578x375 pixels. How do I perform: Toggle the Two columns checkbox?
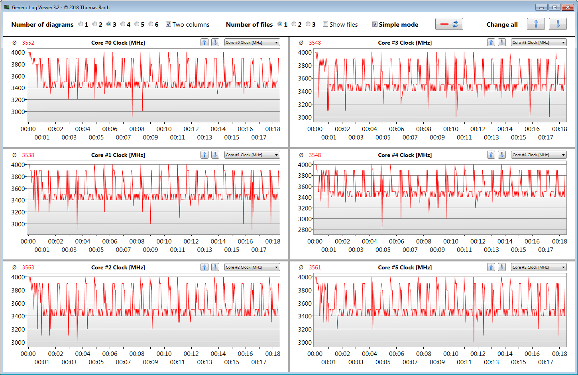click(x=168, y=24)
